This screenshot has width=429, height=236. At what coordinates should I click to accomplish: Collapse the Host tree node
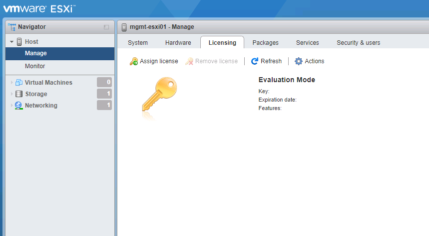pos(12,42)
